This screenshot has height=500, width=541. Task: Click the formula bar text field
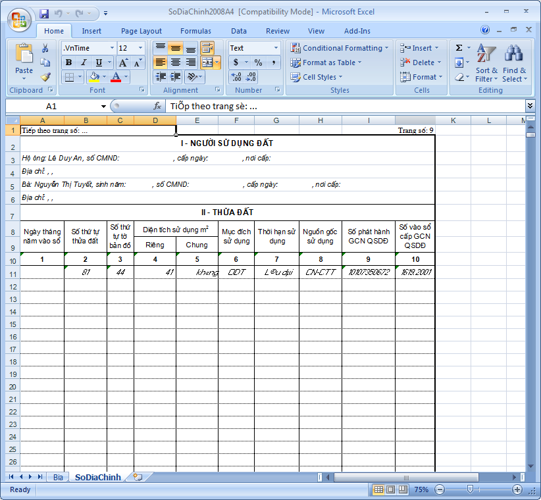coord(342,106)
